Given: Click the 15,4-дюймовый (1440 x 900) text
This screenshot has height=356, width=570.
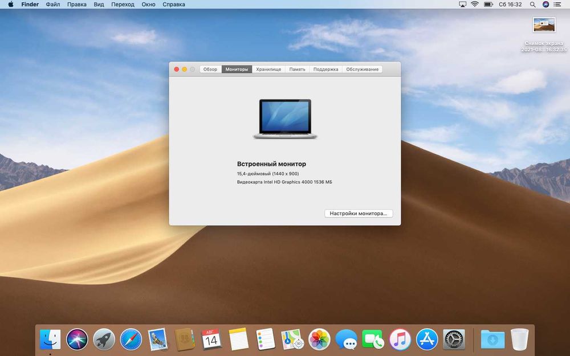Looking at the screenshot, I should 267,174.
